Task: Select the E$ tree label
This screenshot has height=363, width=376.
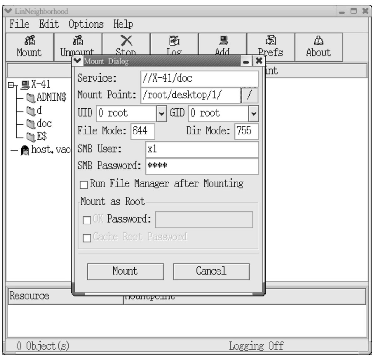Action: point(42,137)
